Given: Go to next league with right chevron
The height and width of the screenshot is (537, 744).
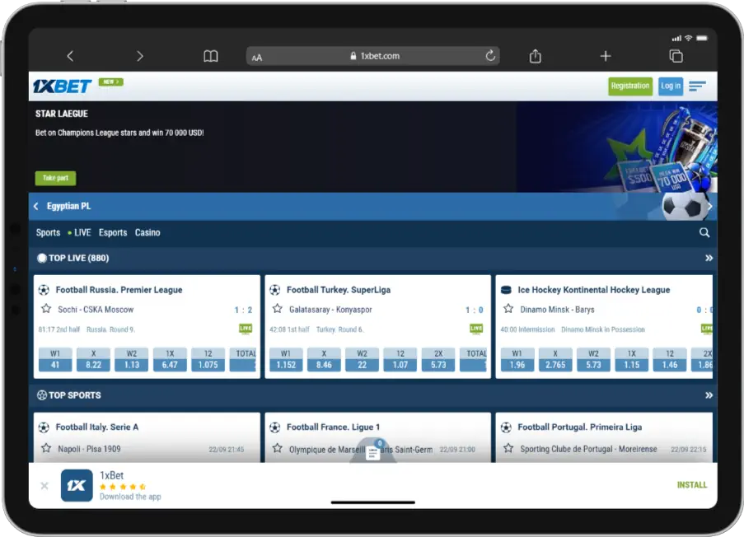Looking at the screenshot, I should [x=710, y=207].
